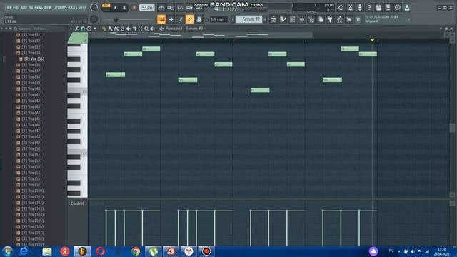Toggle Pattern/Song mode switch

(x=106, y=7)
